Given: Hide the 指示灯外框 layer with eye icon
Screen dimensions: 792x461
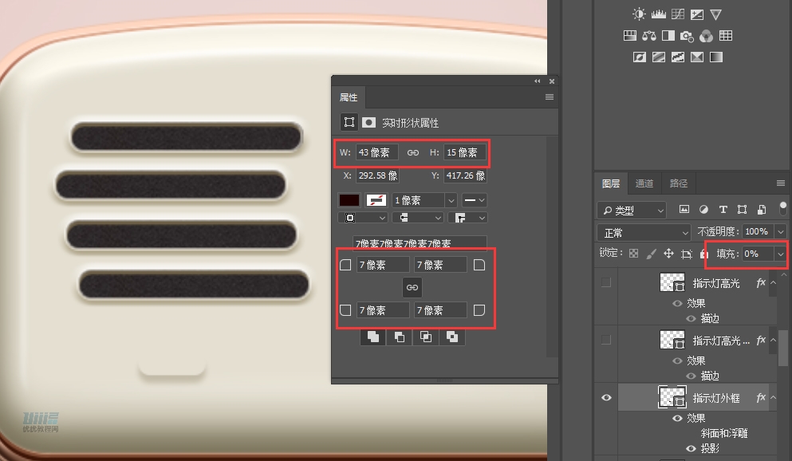Looking at the screenshot, I should (606, 397).
